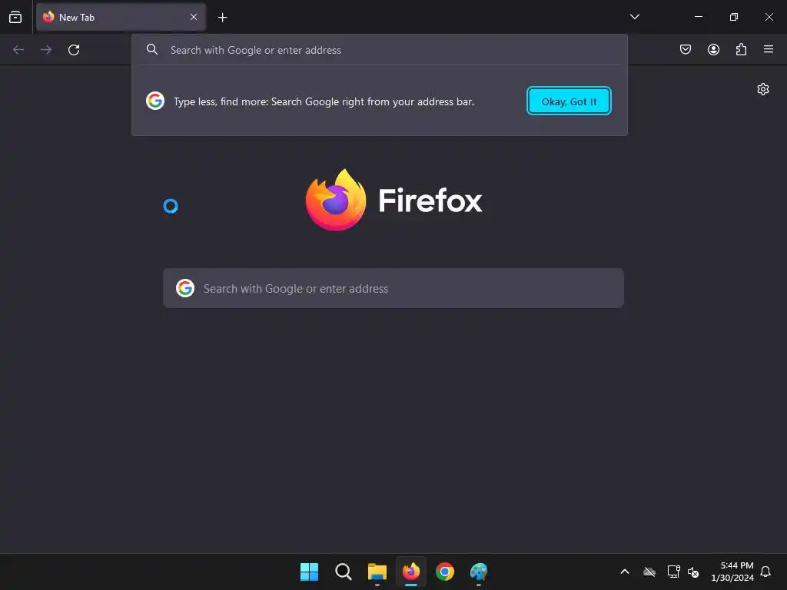Open the application hamburger menu
This screenshot has width=787, height=590.
(769, 49)
